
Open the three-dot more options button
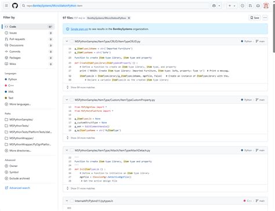click(265, 18)
